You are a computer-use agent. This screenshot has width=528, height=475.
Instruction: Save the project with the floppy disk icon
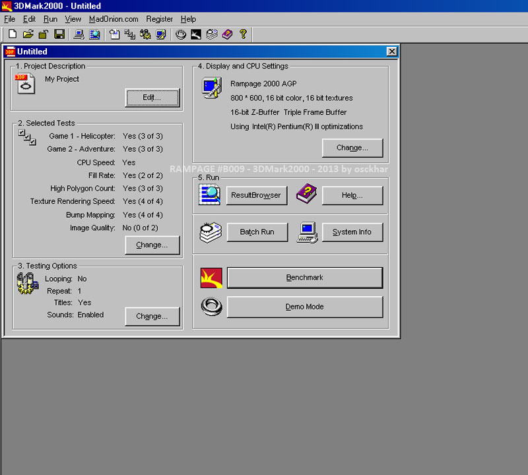pyautogui.click(x=59, y=34)
